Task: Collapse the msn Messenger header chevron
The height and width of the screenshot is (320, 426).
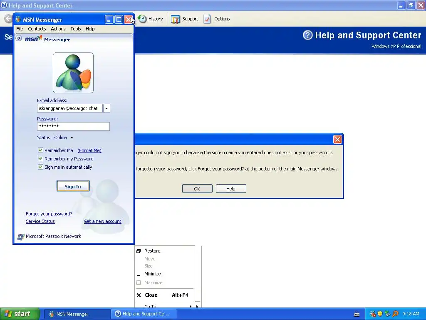Action: pos(19,38)
